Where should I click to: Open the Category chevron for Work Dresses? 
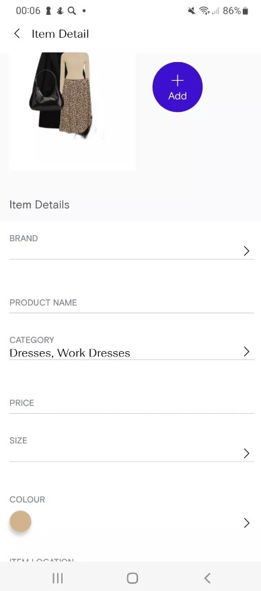click(246, 352)
